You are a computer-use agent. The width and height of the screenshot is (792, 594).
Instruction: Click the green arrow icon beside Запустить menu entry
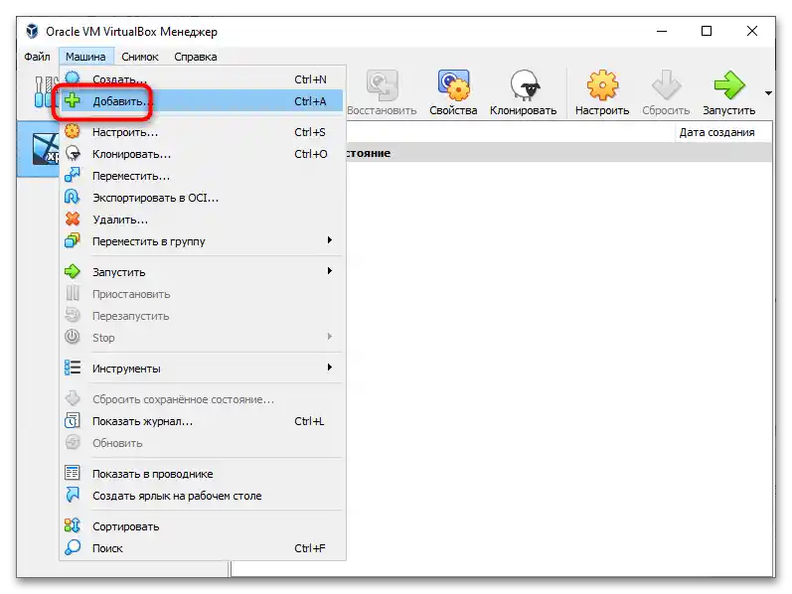pyautogui.click(x=73, y=271)
